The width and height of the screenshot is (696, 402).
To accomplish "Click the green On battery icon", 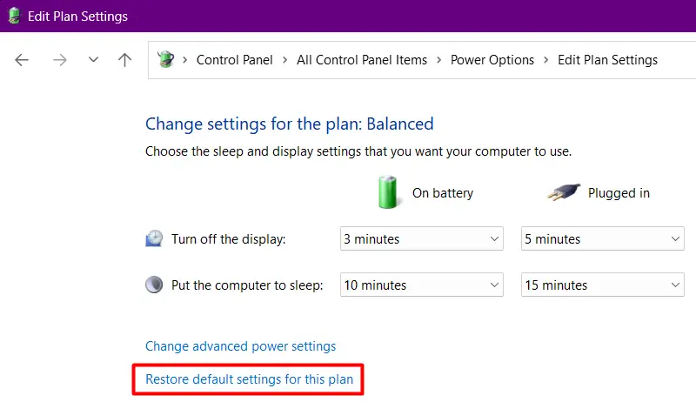I will [388, 192].
